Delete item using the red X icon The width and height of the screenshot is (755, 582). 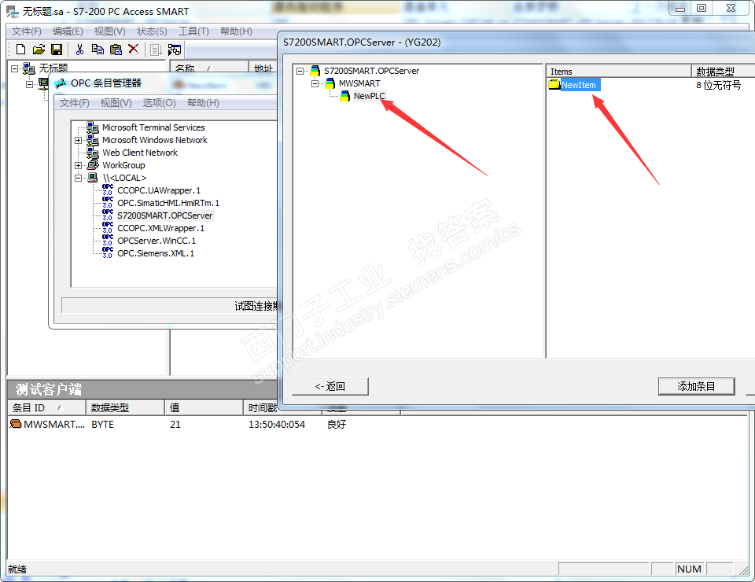[x=134, y=49]
